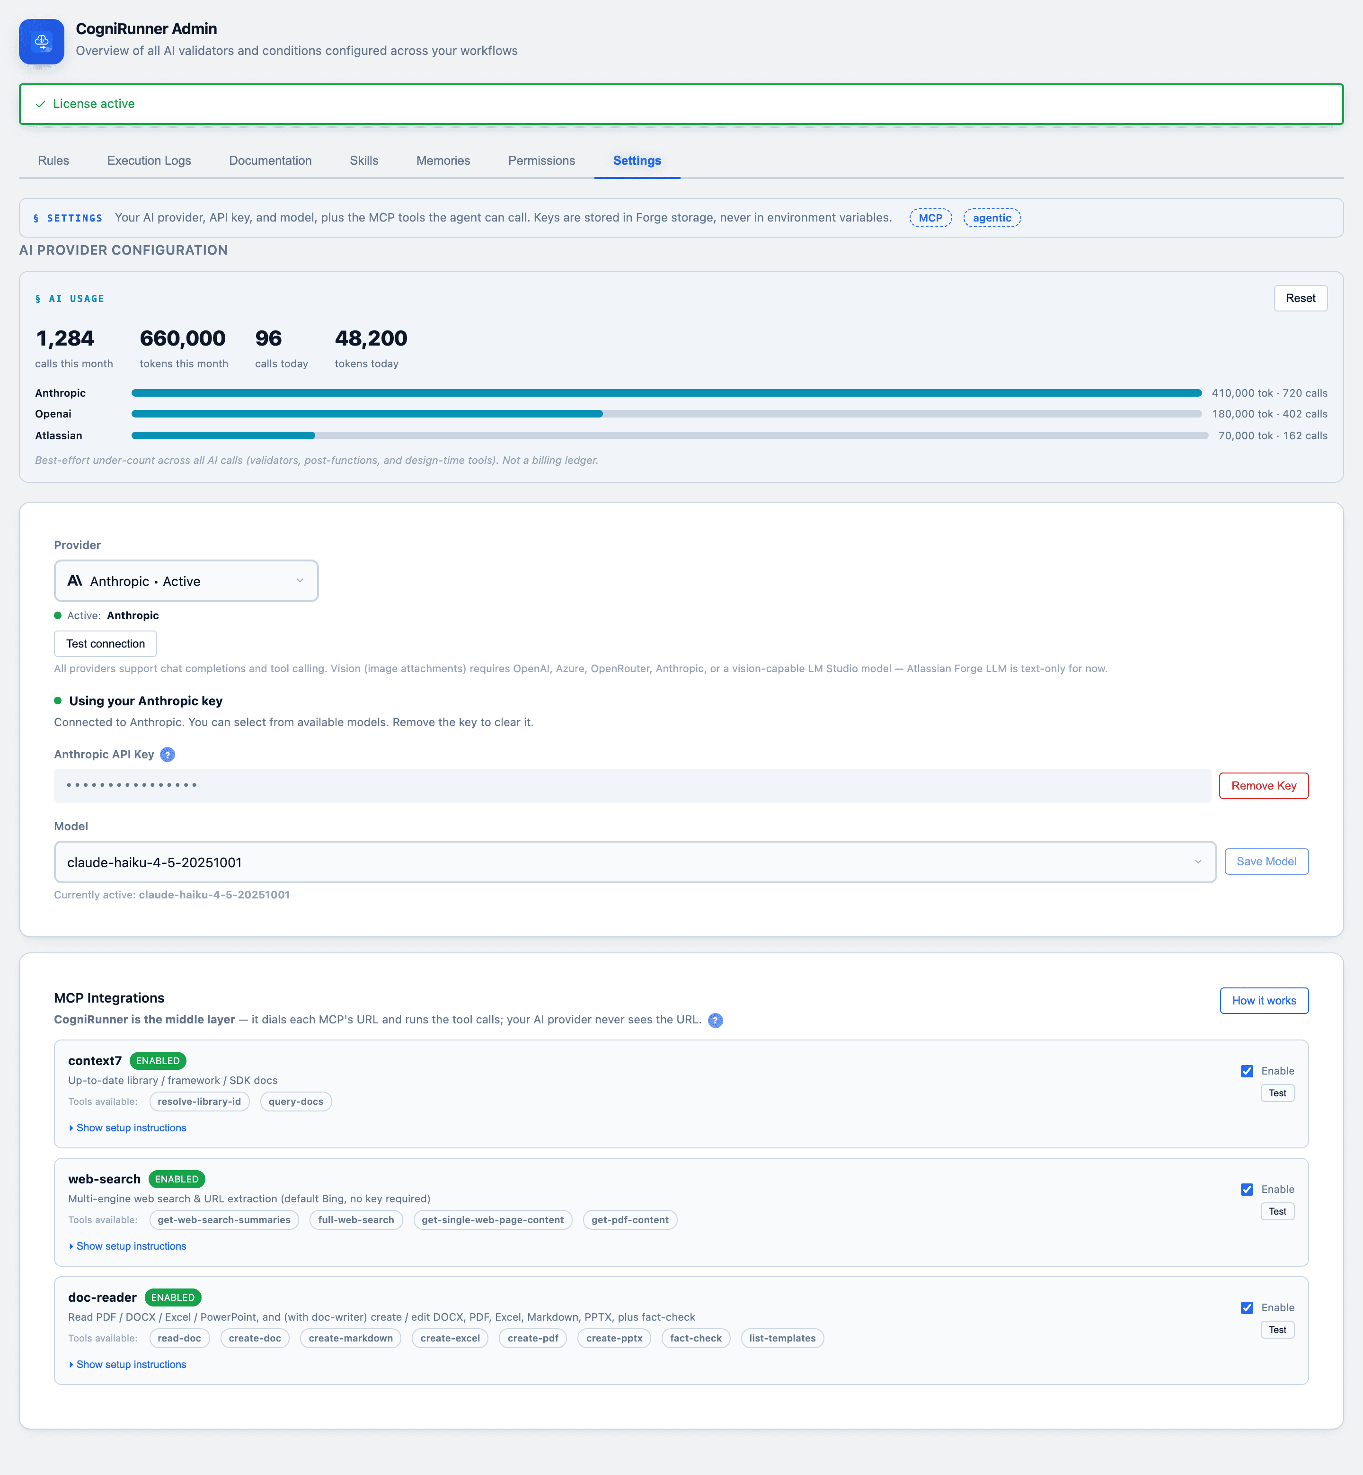
Task: Click the 180,000 tok · 402 calls text
Action: click(1269, 414)
